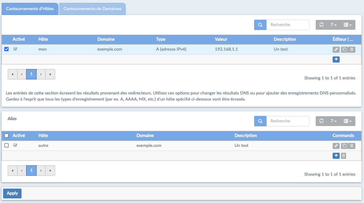The height and width of the screenshot is (203, 364).
Task: Edit the 'mon' host override entry
Action: click(336, 50)
